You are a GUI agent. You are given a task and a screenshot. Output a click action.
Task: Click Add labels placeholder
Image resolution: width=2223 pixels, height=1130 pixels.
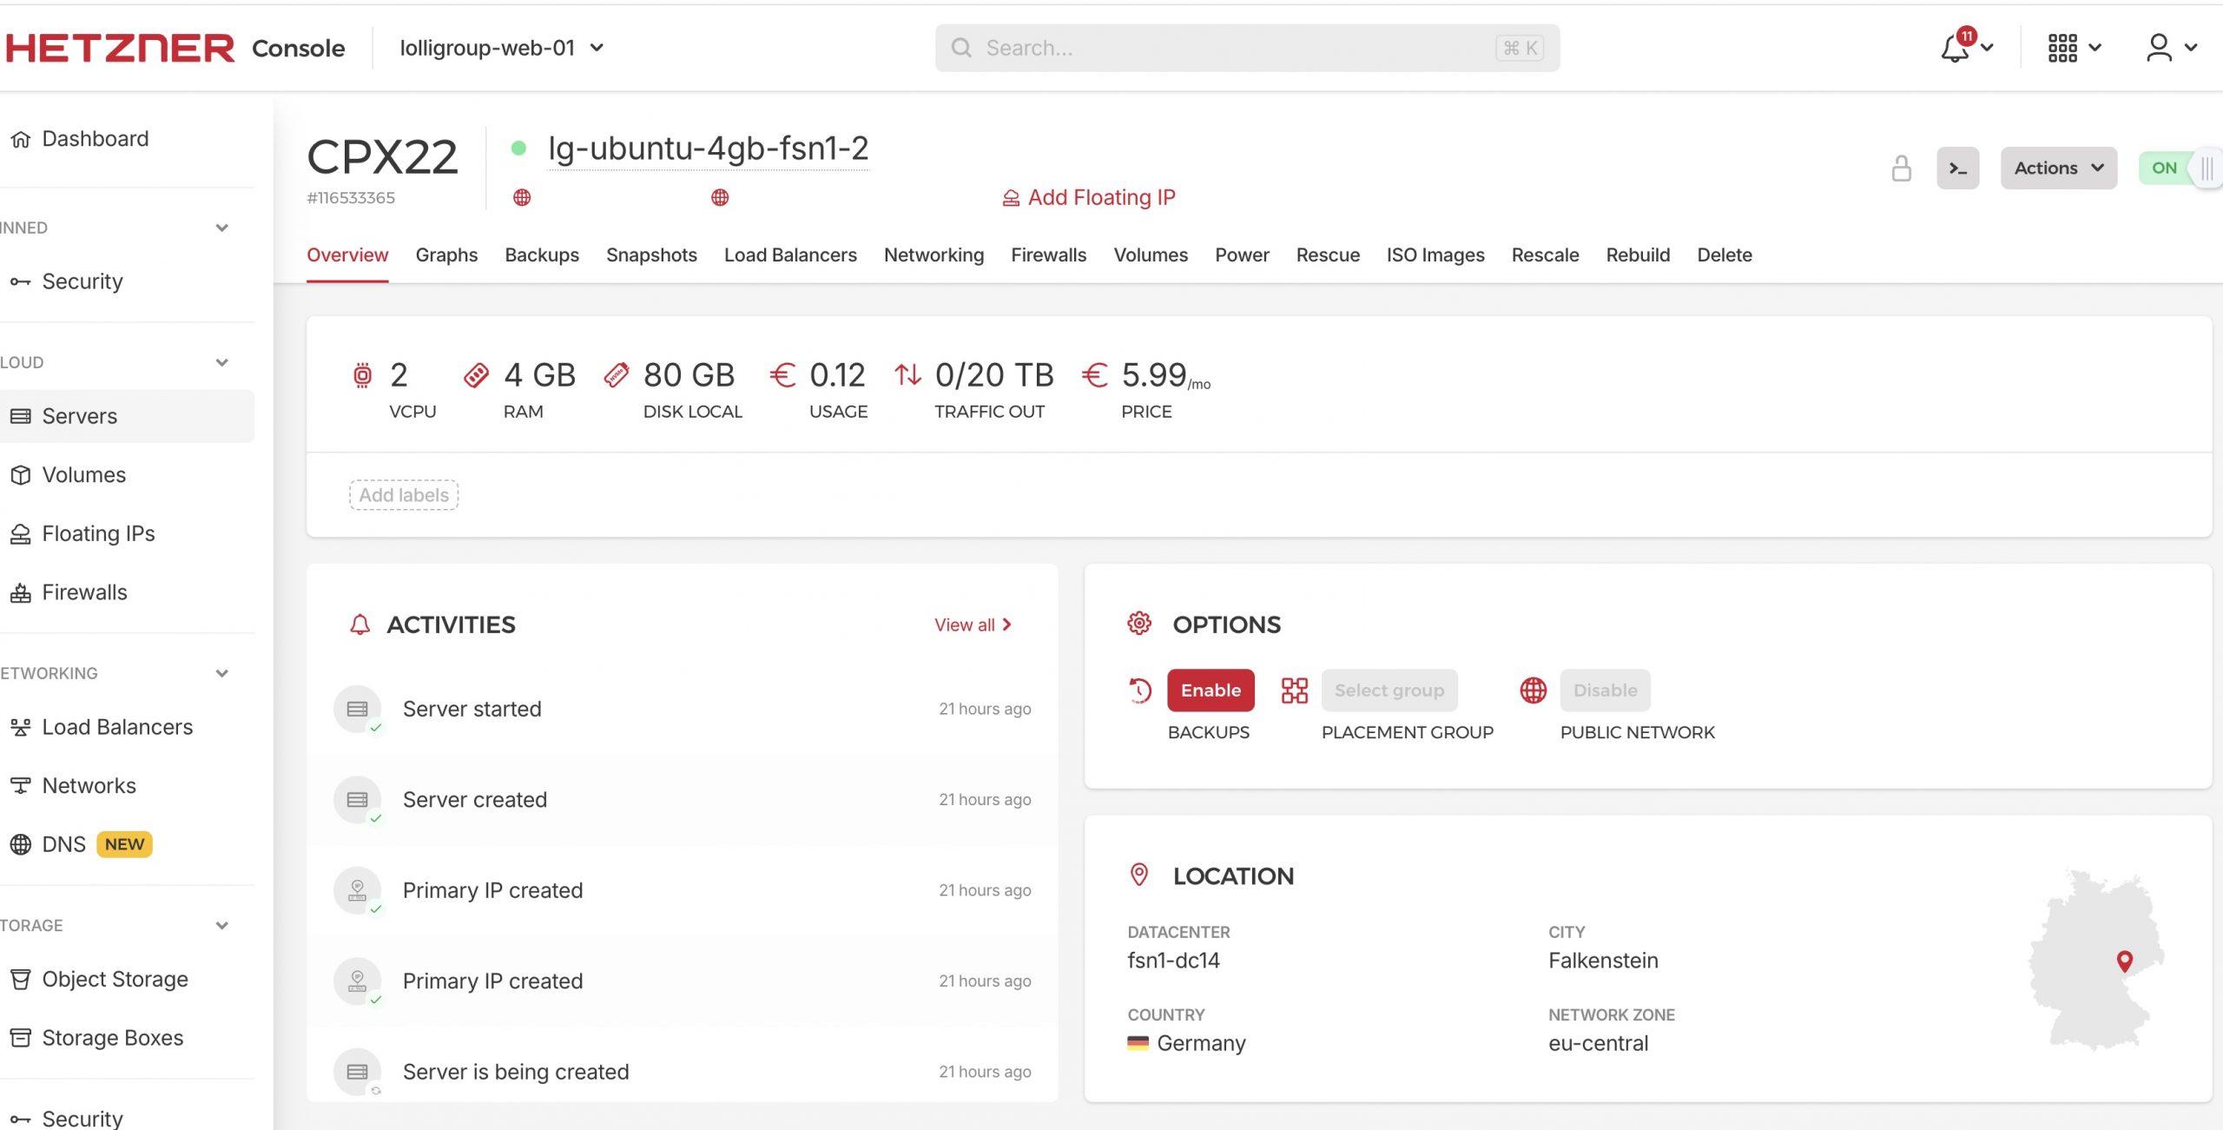(x=404, y=495)
